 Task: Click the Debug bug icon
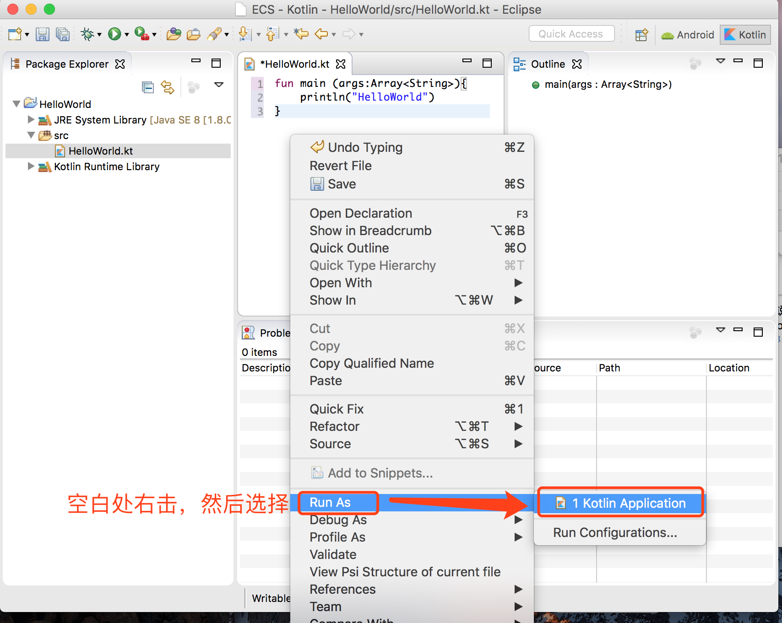coord(87,34)
